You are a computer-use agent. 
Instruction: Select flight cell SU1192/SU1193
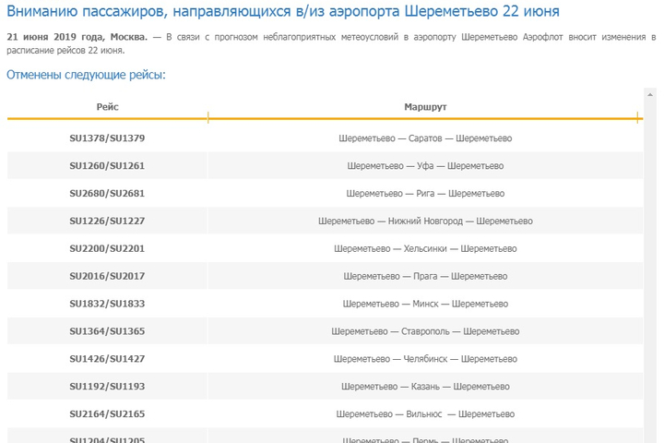coord(107,386)
